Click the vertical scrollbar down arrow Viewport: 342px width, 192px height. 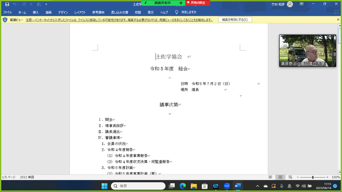pyautogui.click(x=339, y=172)
